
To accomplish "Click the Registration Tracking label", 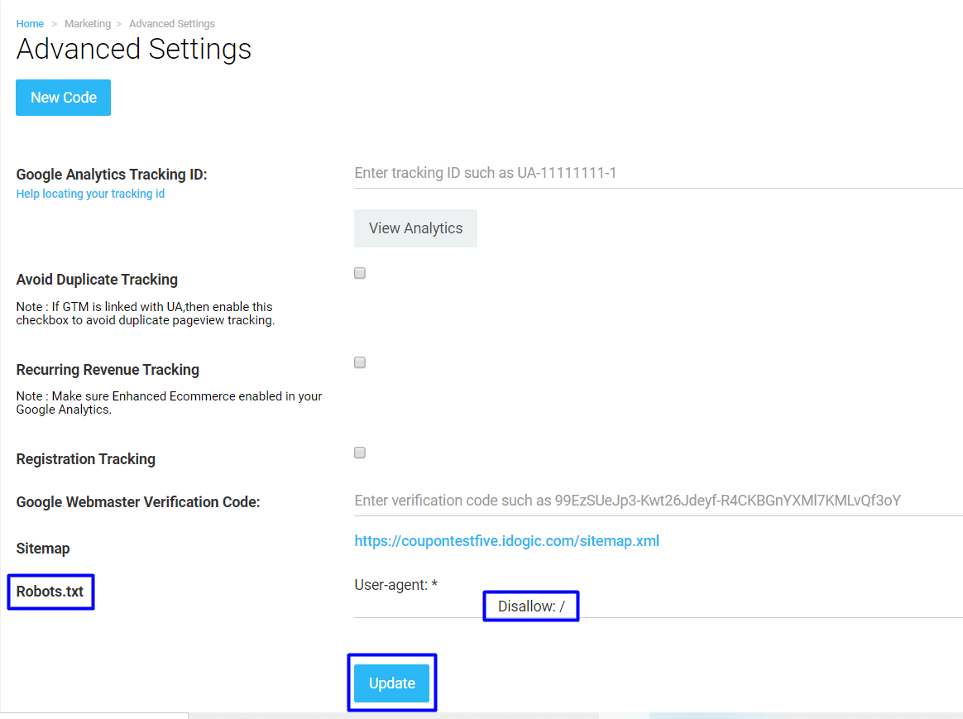I will (86, 459).
